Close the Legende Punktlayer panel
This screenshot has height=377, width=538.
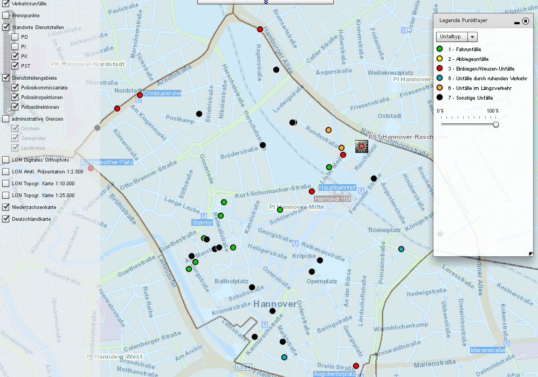(526, 21)
